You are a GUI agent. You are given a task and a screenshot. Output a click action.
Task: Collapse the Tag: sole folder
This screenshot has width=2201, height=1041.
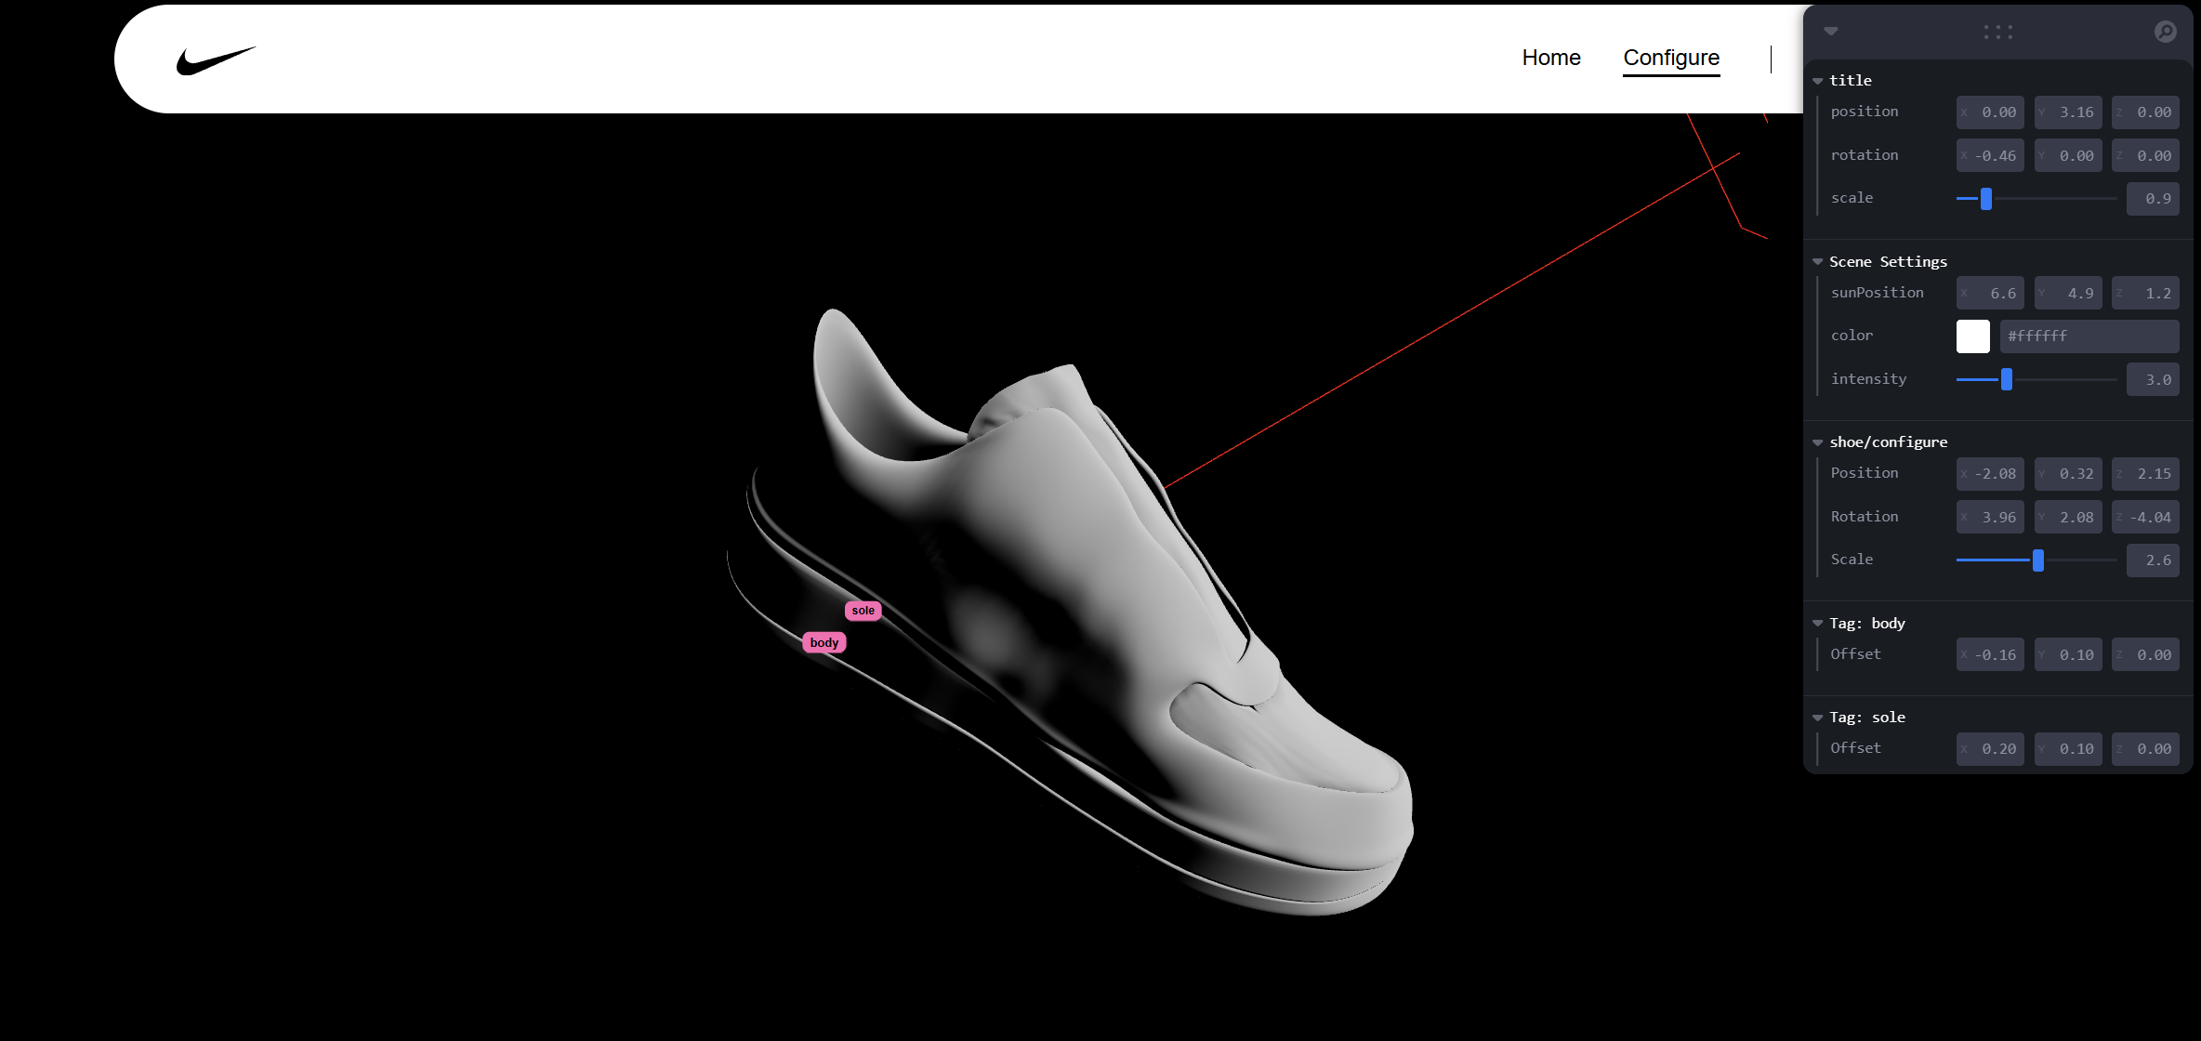1818,718
